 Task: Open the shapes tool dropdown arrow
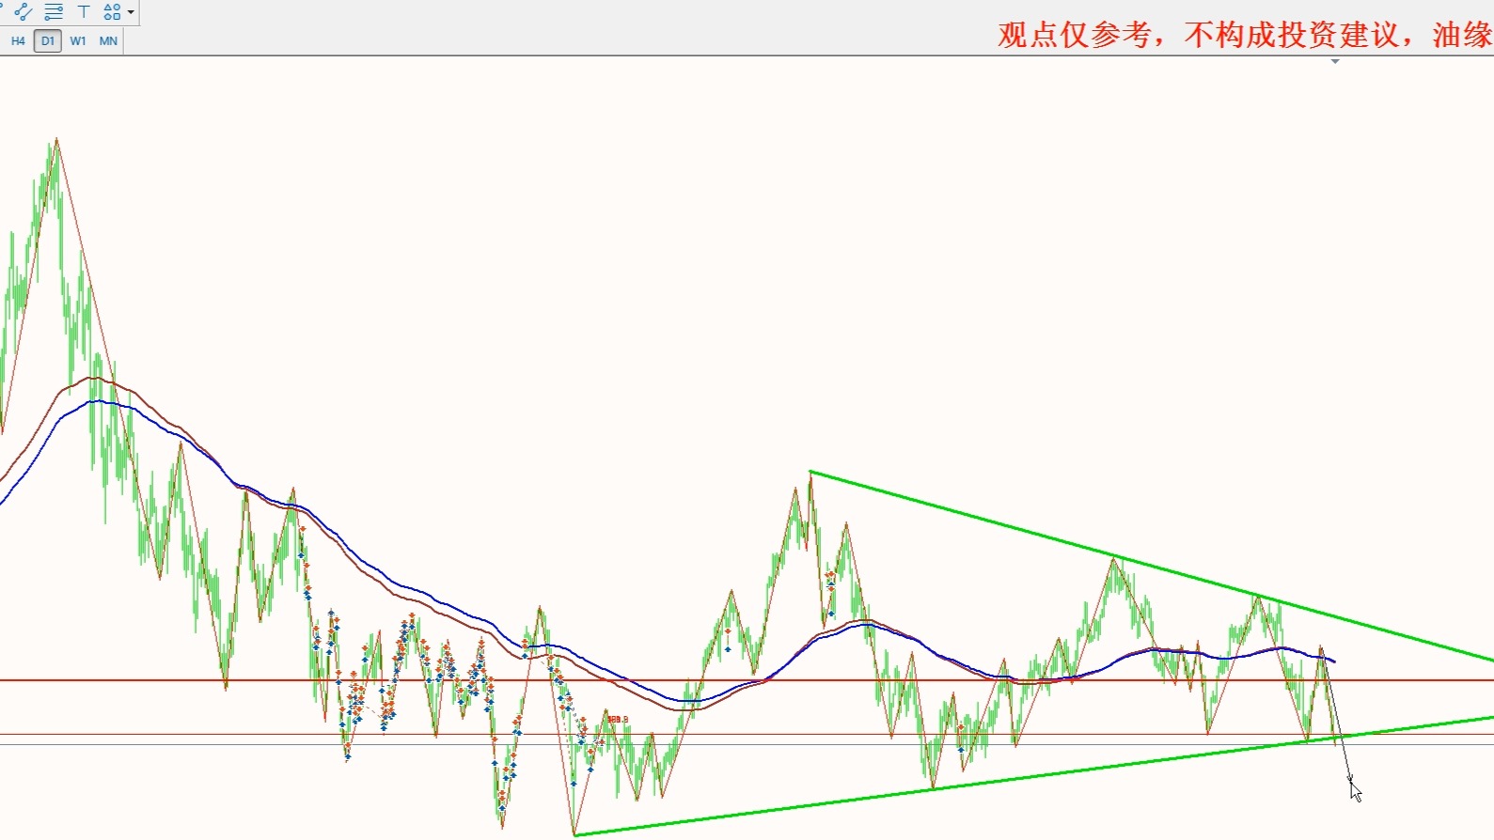(x=131, y=12)
